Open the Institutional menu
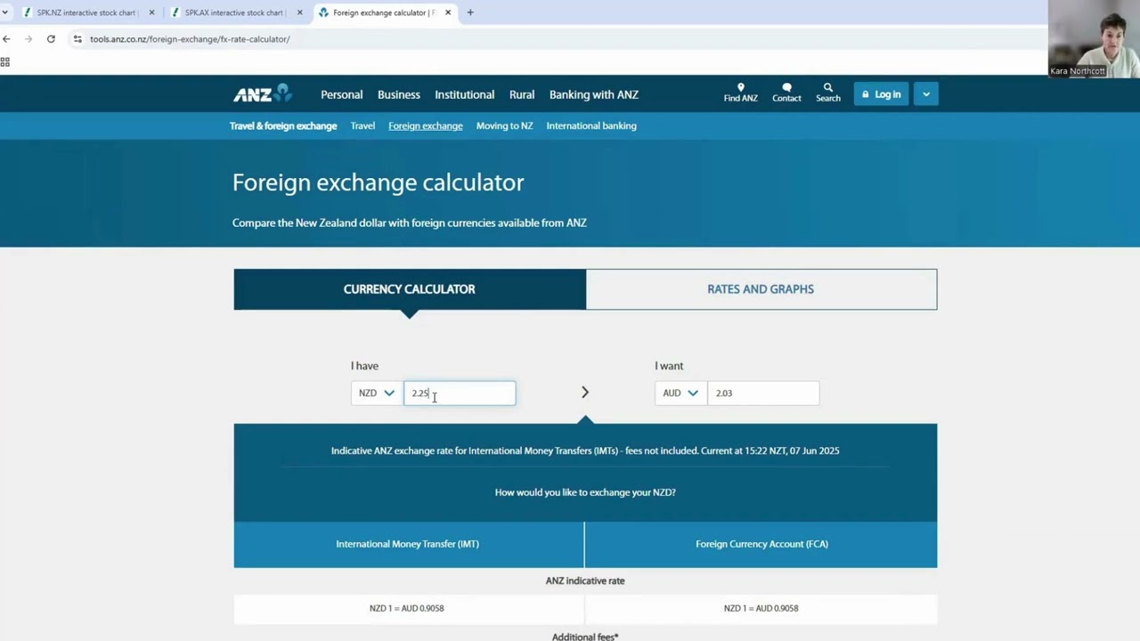The image size is (1140, 641). [x=464, y=94]
